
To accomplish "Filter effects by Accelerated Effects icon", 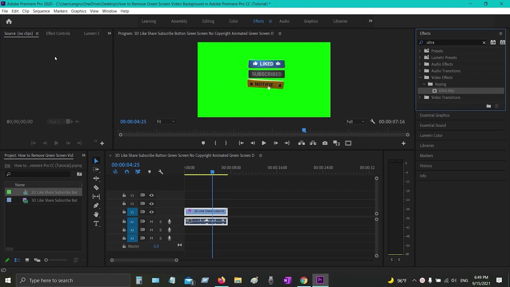I will pos(493,42).
